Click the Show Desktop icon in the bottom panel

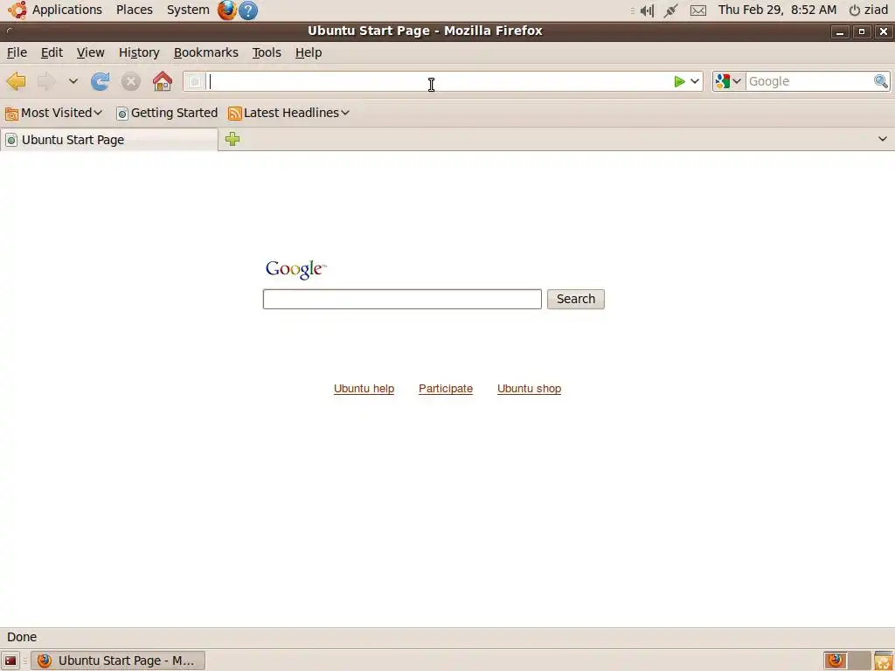click(x=10, y=661)
